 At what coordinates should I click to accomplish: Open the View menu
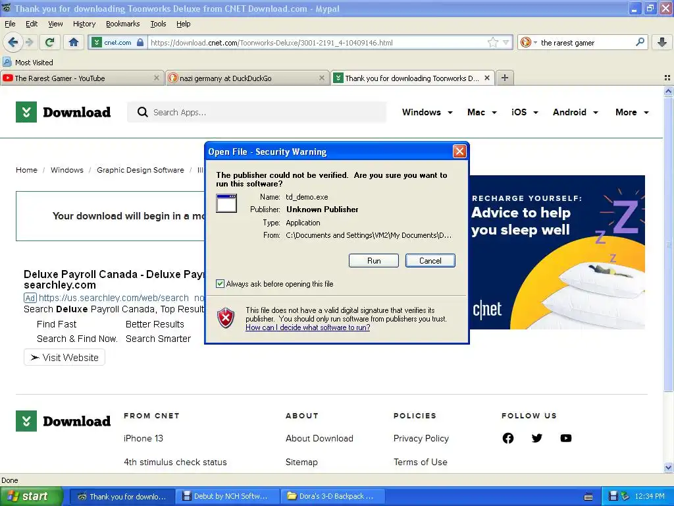[x=55, y=24]
